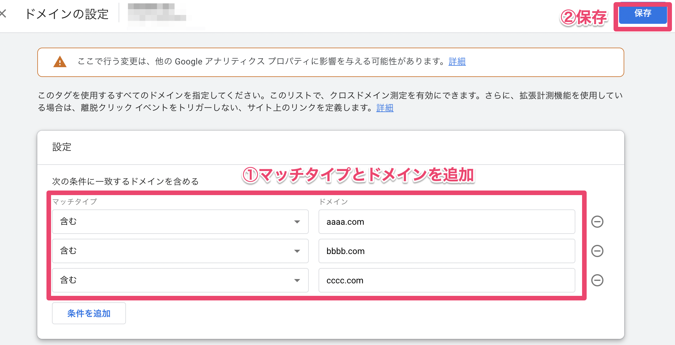Click 条件を追加 to add a condition
This screenshot has height=345, width=675.
(x=89, y=313)
